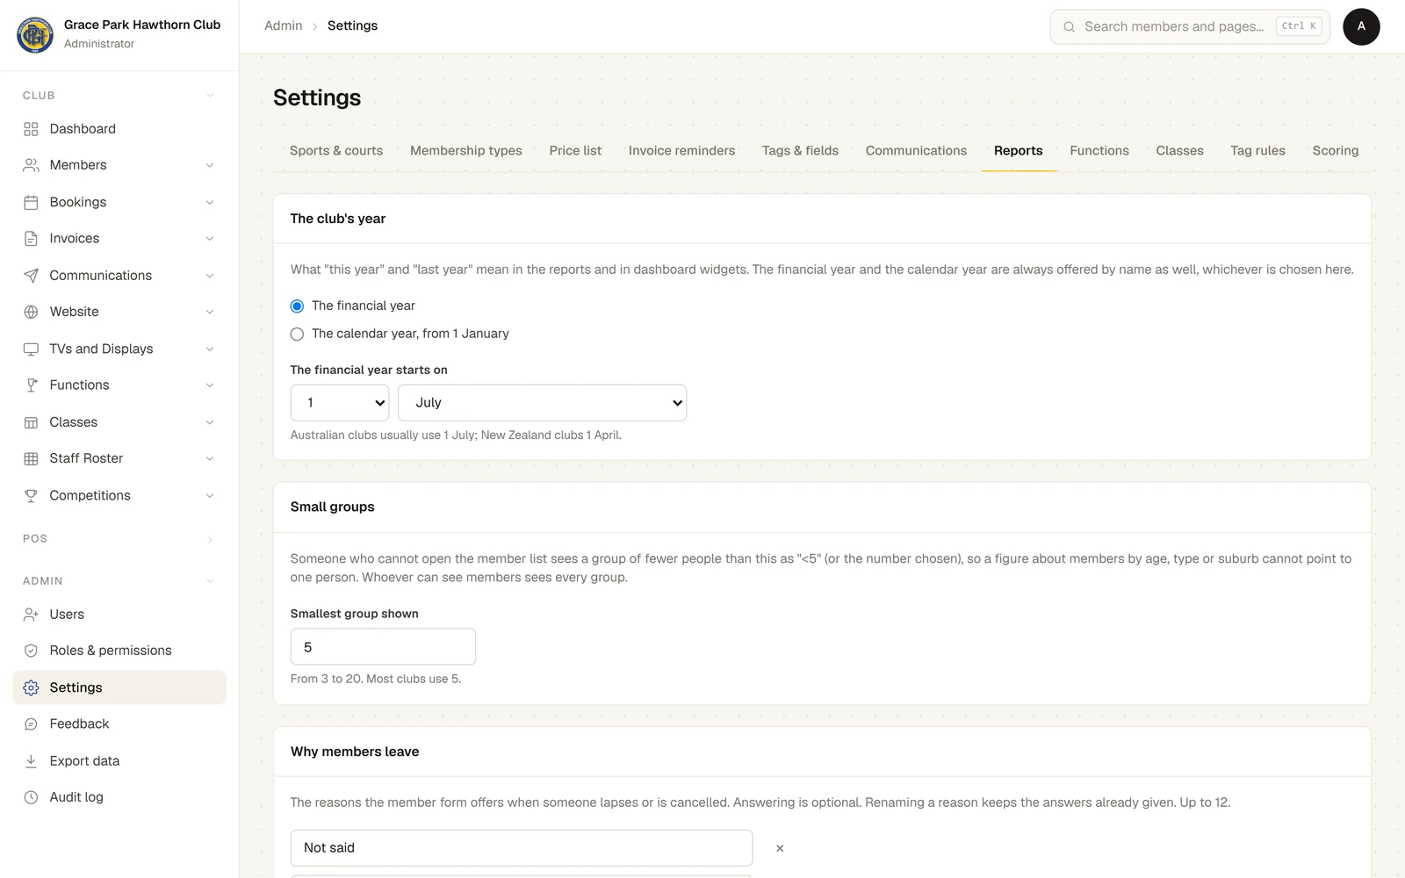The image size is (1405, 878).
Task: Click the Audit log clock icon
Action: tap(31, 797)
